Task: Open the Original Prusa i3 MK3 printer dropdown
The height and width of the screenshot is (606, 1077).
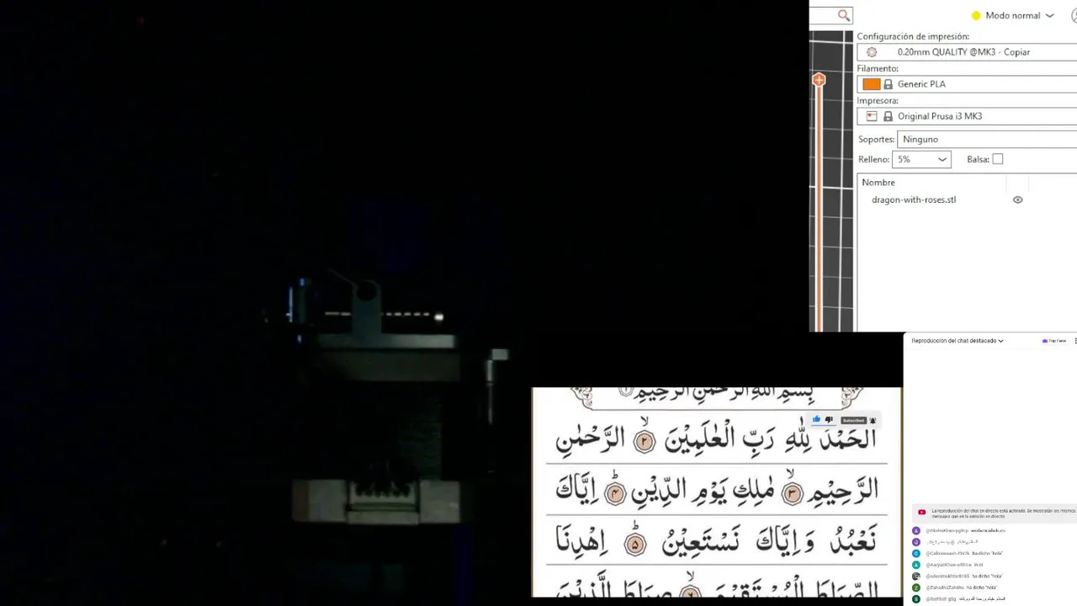Action: [968, 116]
